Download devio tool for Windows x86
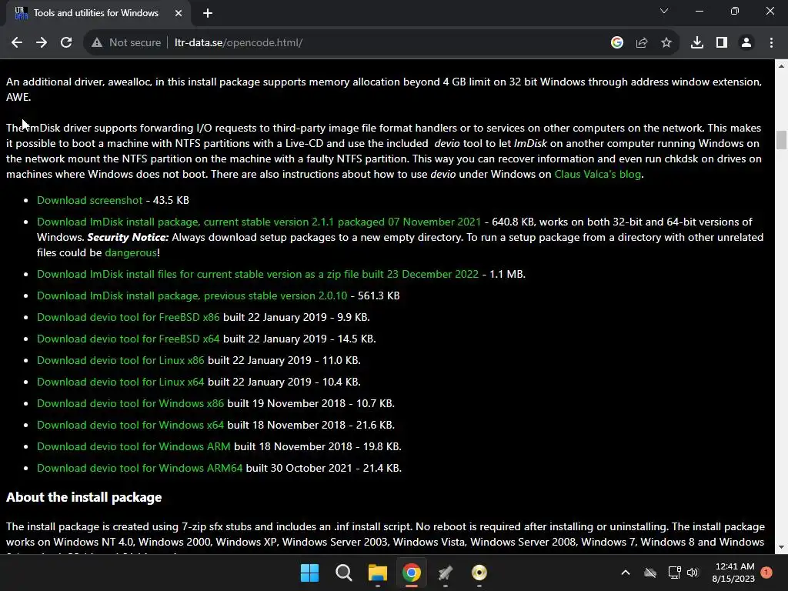 tap(130, 404)
